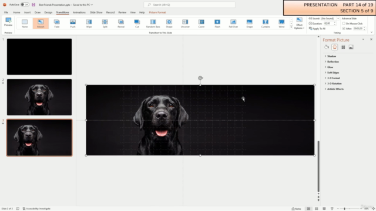The height and width of the screenshot is (211, 376).
Task: Switch to Normal view icon
Action: click(x=308, y=209)
